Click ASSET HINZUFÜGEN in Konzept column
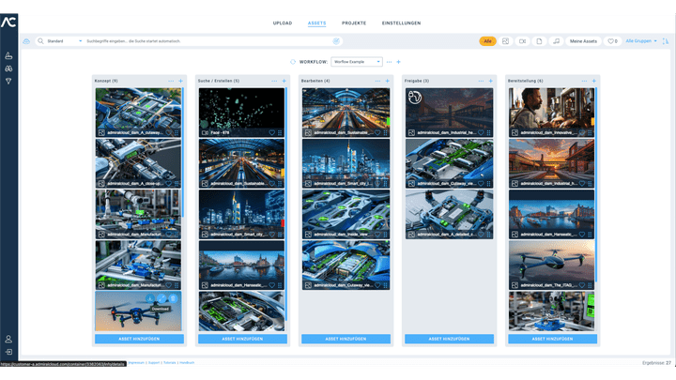The height and width of the screenshot is (380, 676). 139,339
